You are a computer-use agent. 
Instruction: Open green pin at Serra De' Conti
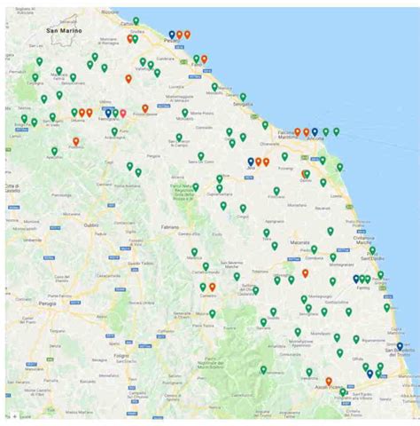click(x=201, y=156)
